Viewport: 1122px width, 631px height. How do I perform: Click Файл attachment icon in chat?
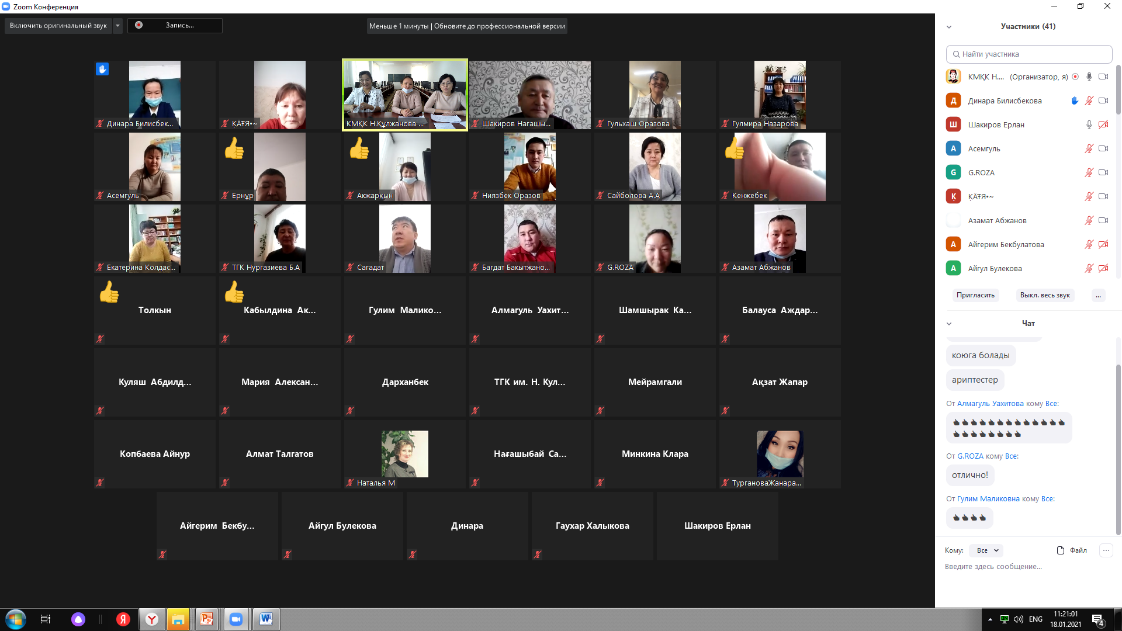click(1061, 550)
